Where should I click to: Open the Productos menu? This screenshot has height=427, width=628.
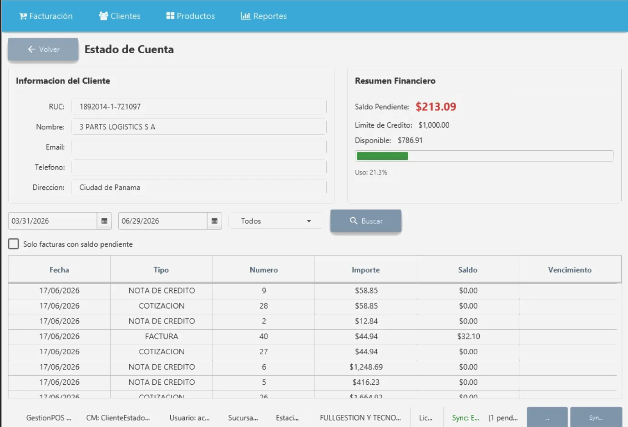[x=190, y=16]
